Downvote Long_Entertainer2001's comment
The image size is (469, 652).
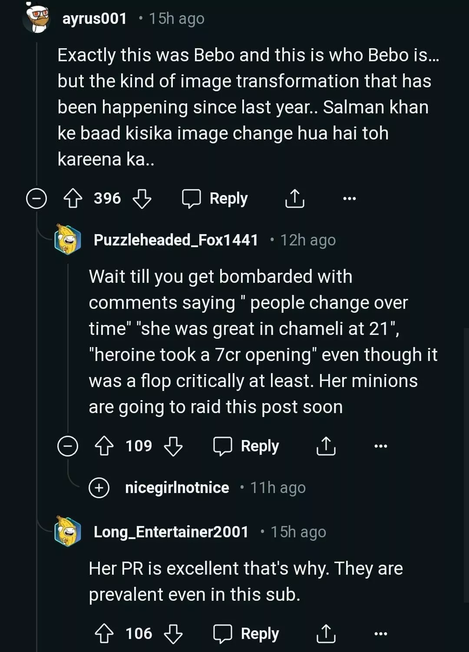click(x=173, y=634)
